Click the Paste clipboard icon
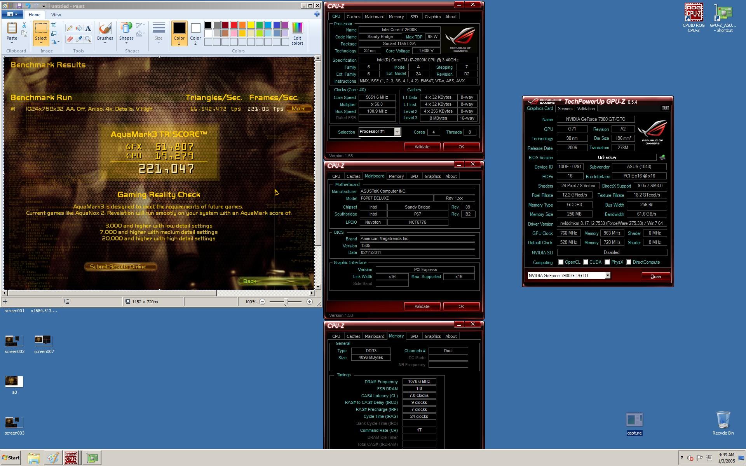 click(x=12, y=28)
